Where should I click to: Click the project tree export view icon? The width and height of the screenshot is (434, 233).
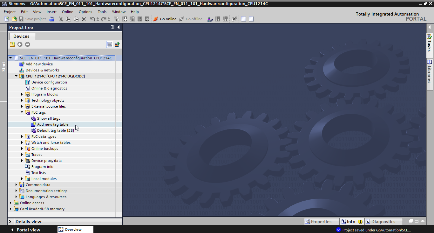tap(117, 44)
